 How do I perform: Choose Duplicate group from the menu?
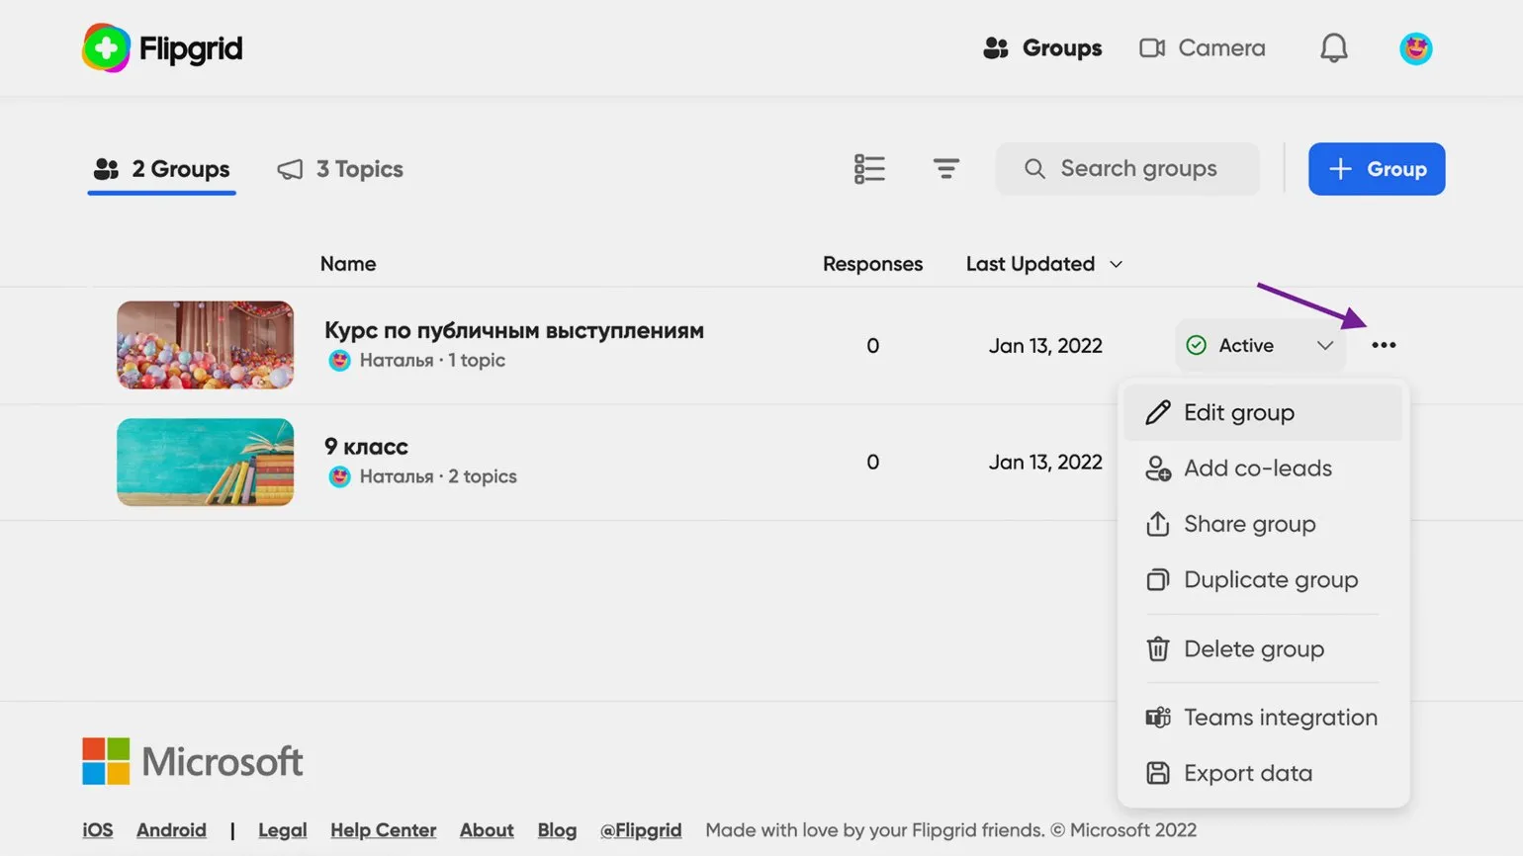coord(1270,580)
